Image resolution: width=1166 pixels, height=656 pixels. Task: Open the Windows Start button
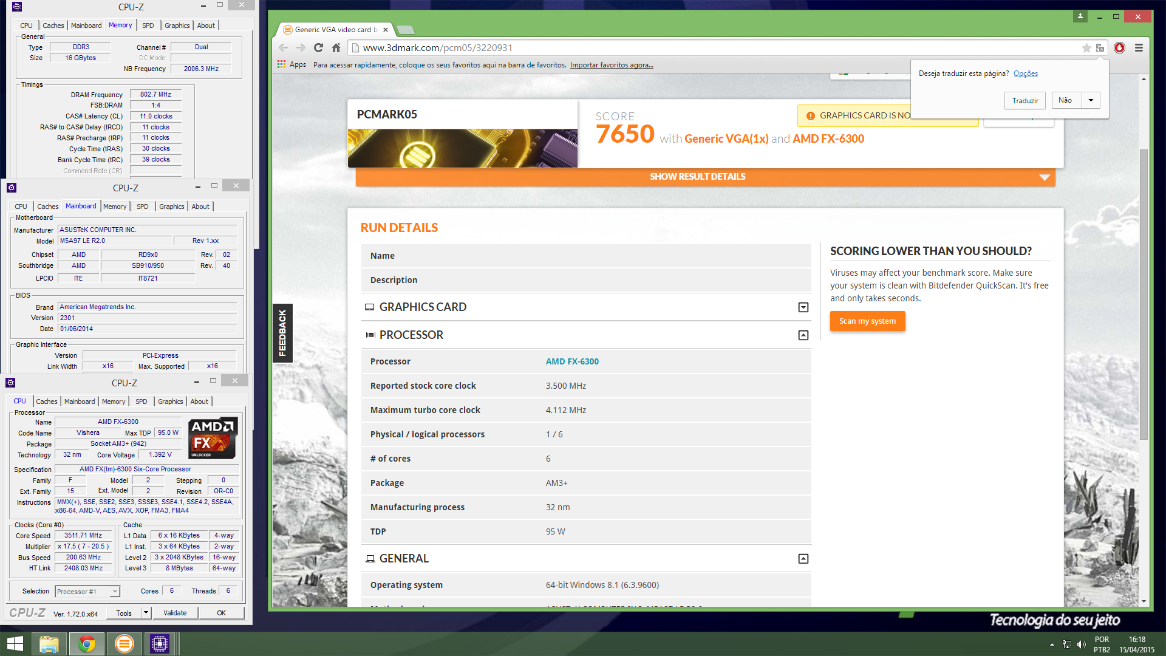tap(15, 644)
